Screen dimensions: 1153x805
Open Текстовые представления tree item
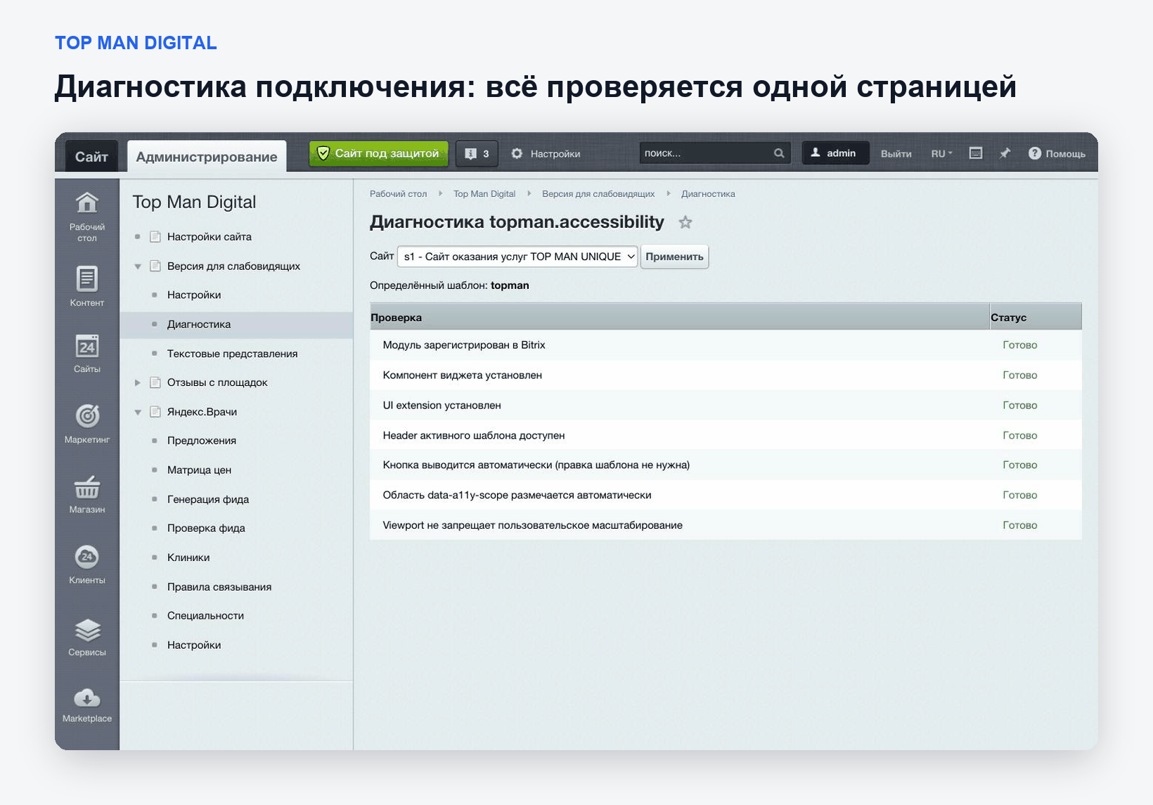232,354
